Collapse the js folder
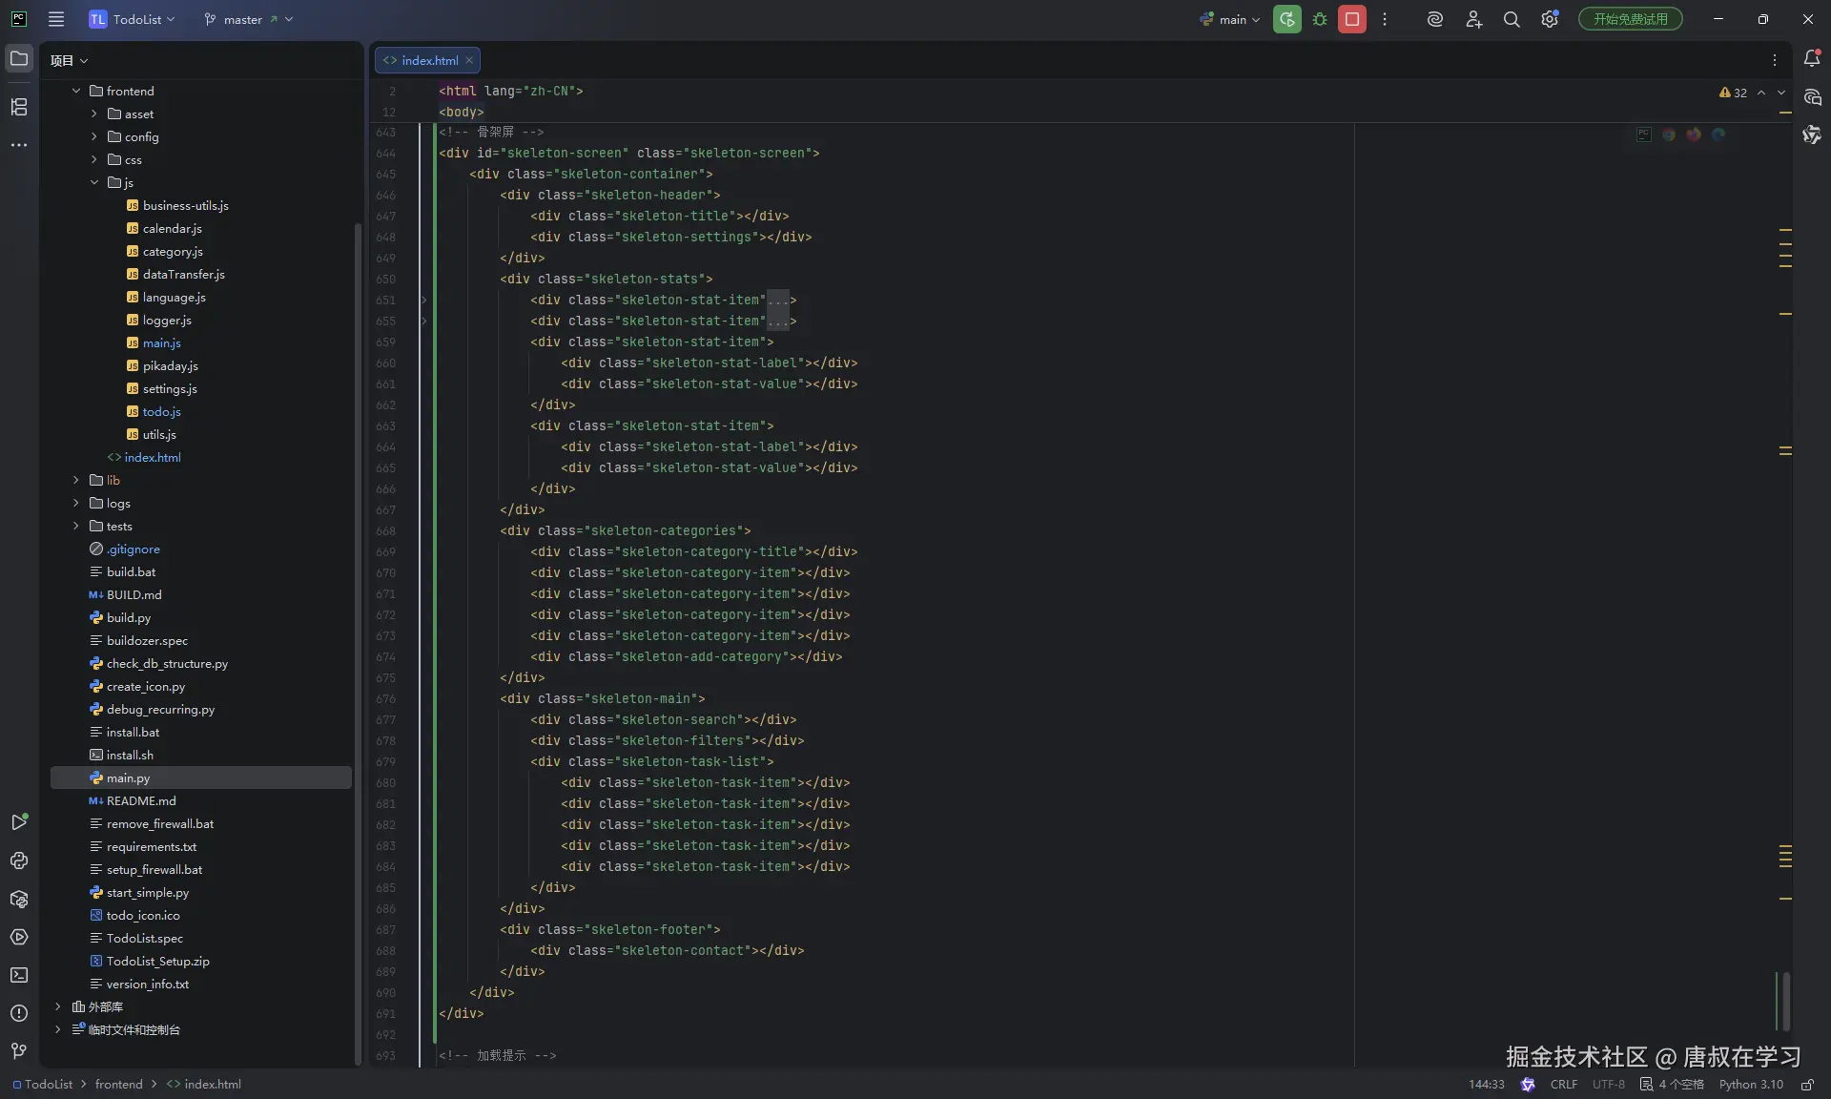The height and width of the screenshot is (1099, 1831). click(x=94, y=182)
